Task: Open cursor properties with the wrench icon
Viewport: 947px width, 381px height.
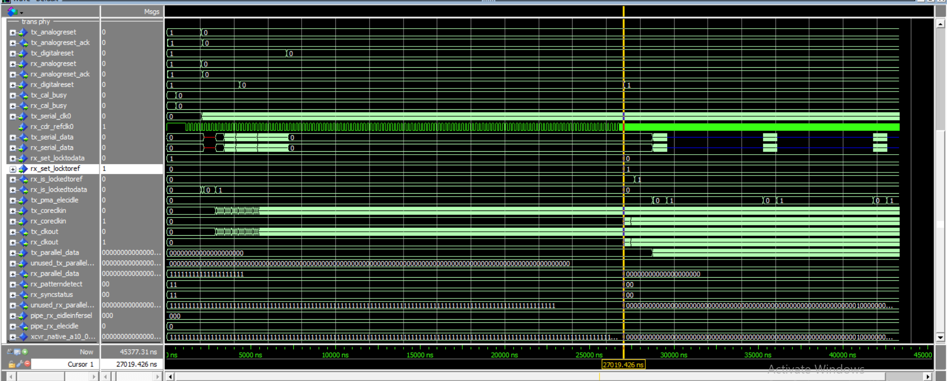Action: click(x=20, y=364)
